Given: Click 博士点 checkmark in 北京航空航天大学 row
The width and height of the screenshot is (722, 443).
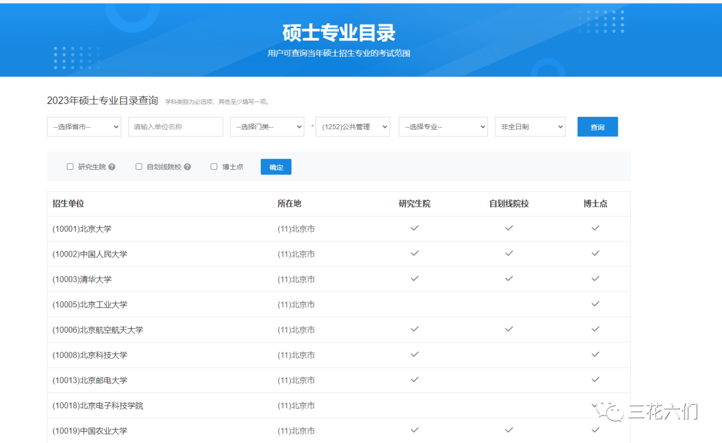Looking at the screenshot, I should [596, 329].
